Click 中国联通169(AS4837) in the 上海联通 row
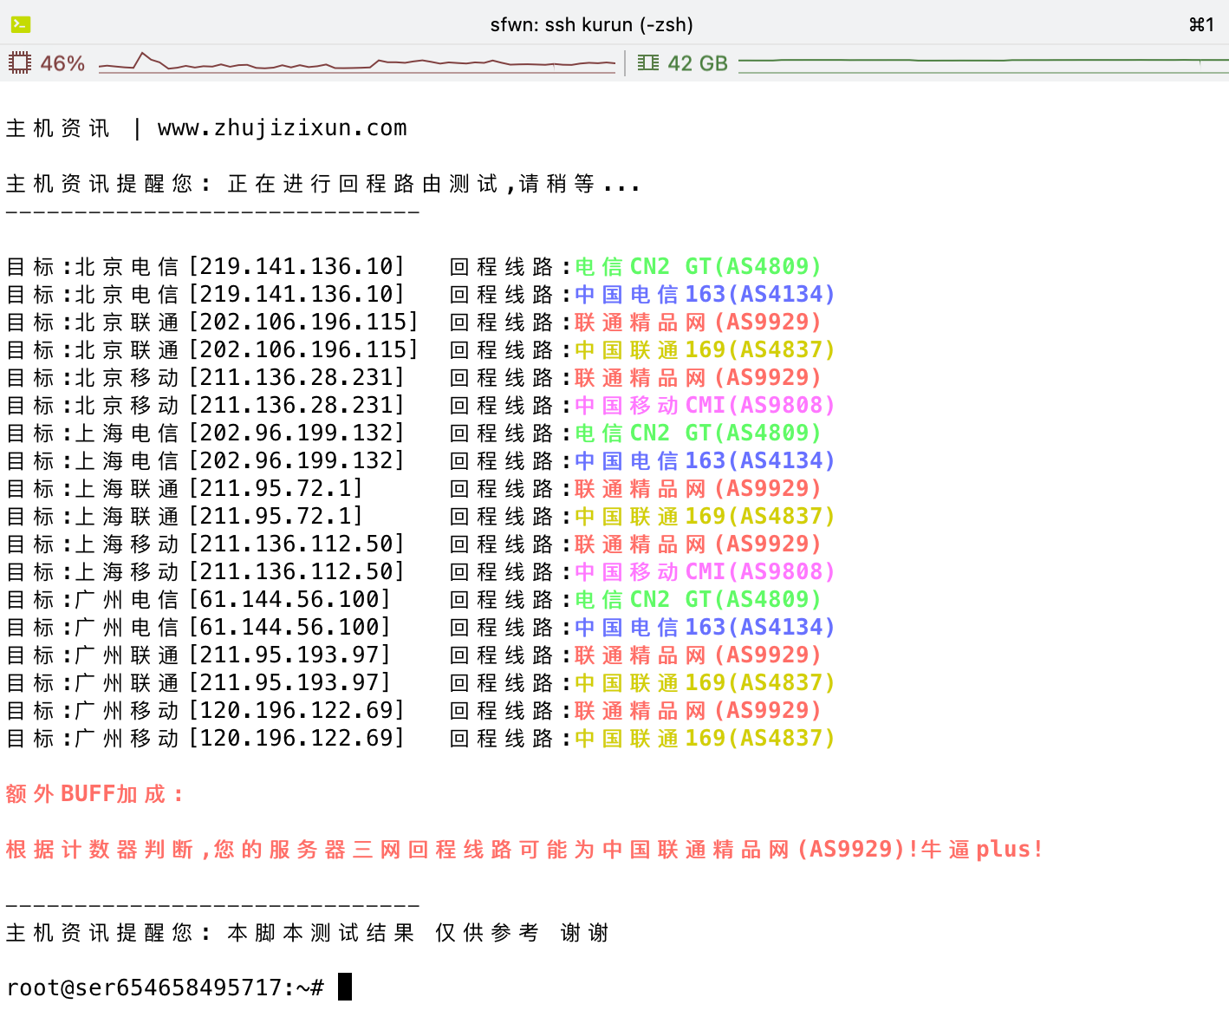1229x1030 pixels. tap(705, 516)
